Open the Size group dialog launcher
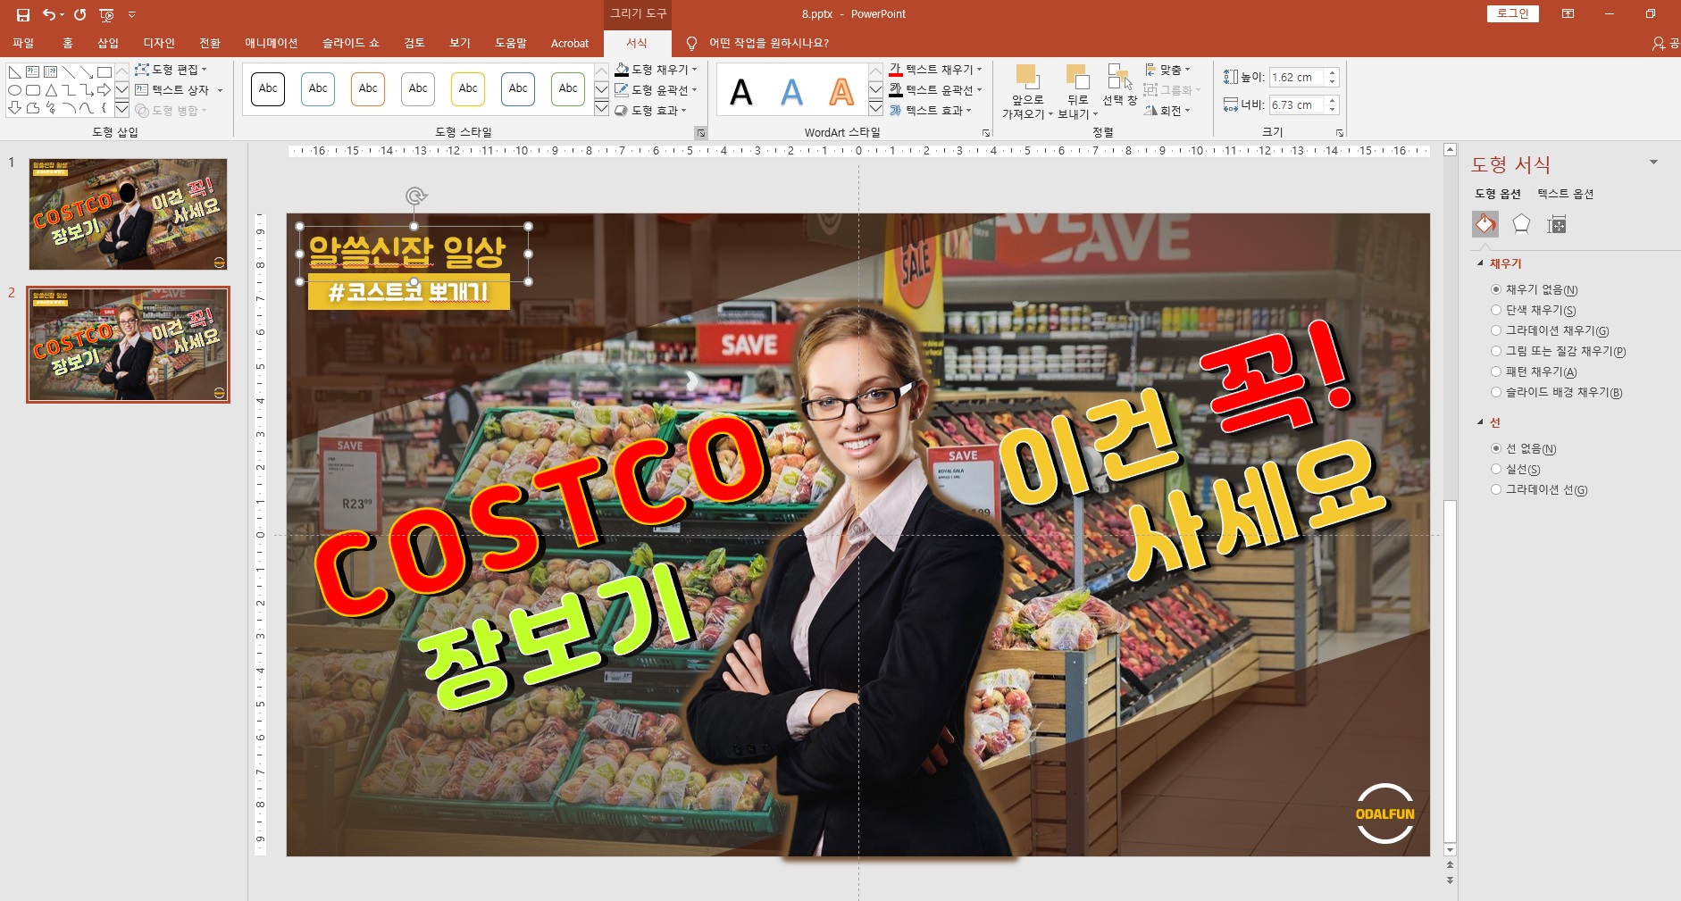 pyautogui.click(x=1340, y=133)
